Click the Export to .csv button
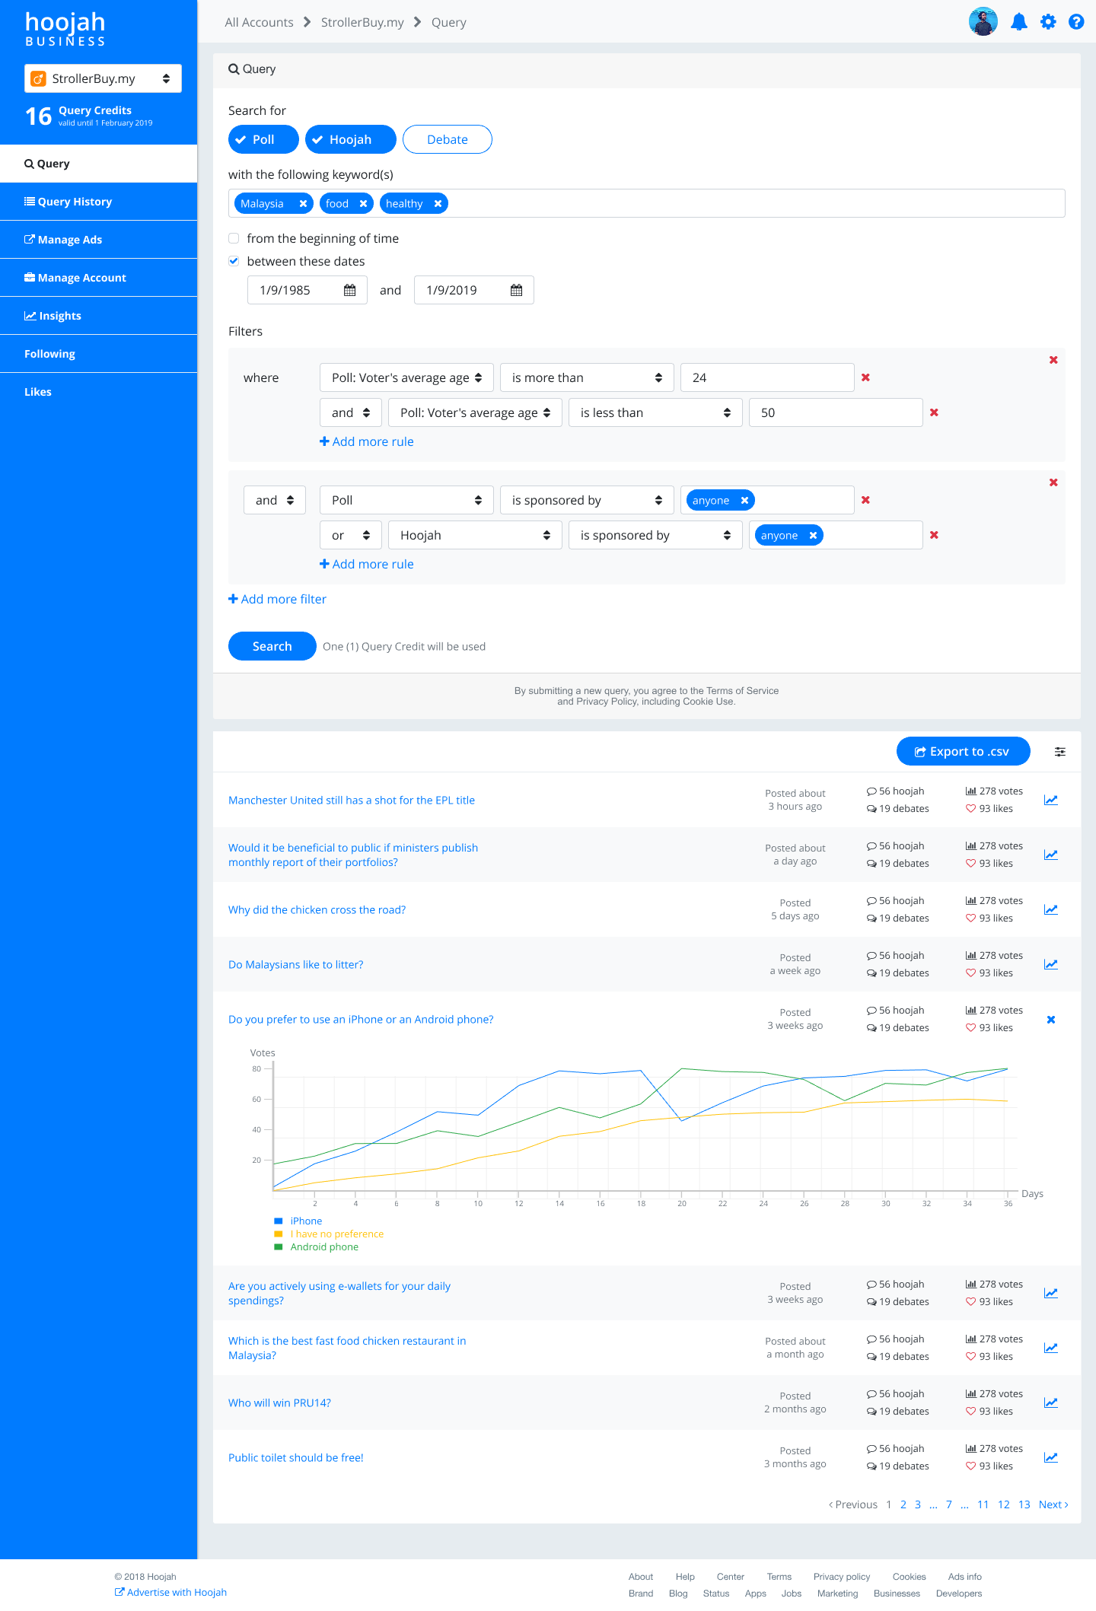 [x=962, y=751]
